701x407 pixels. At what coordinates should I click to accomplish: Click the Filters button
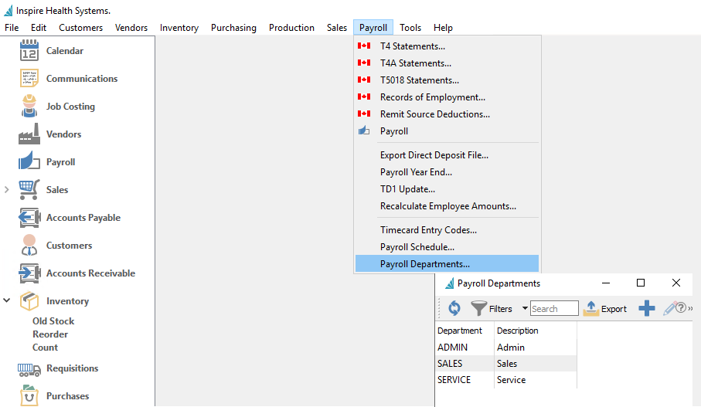pos(492,308)
